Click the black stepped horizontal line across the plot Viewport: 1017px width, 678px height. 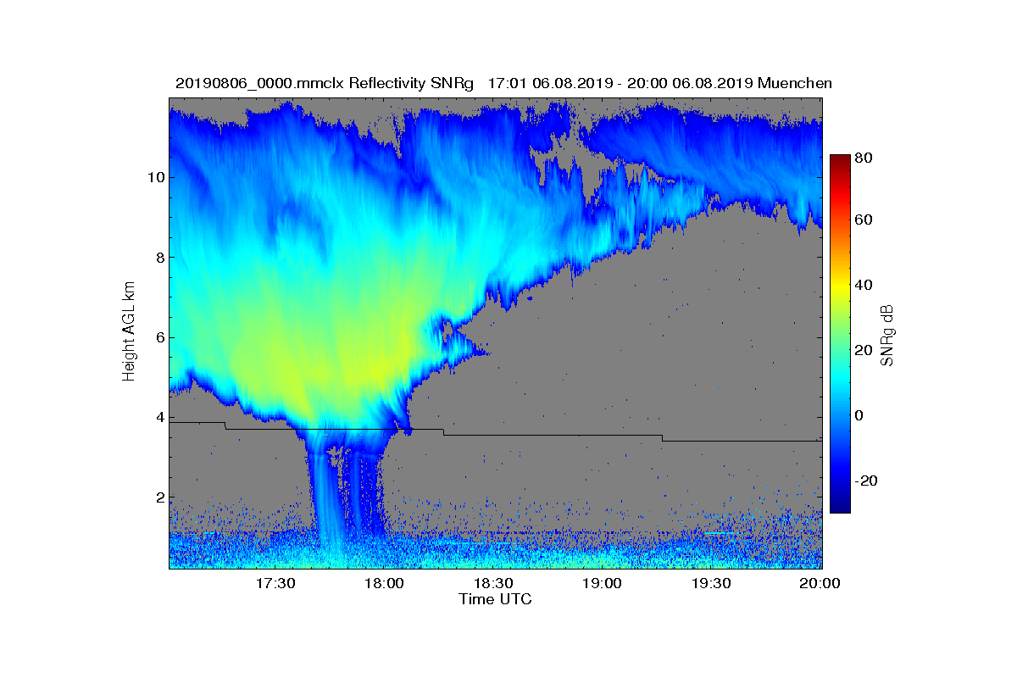[x=496, y=432]
